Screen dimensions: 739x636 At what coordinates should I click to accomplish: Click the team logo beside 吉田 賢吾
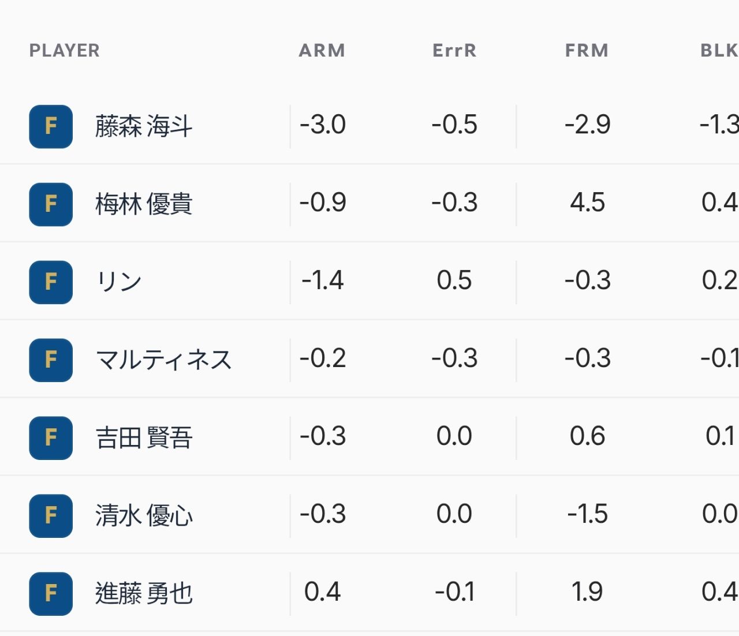[x=51, y=438]
